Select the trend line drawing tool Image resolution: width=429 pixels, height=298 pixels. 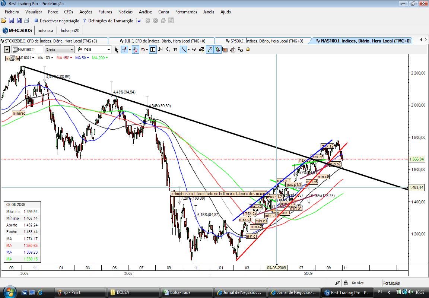(x=183, y=50)
